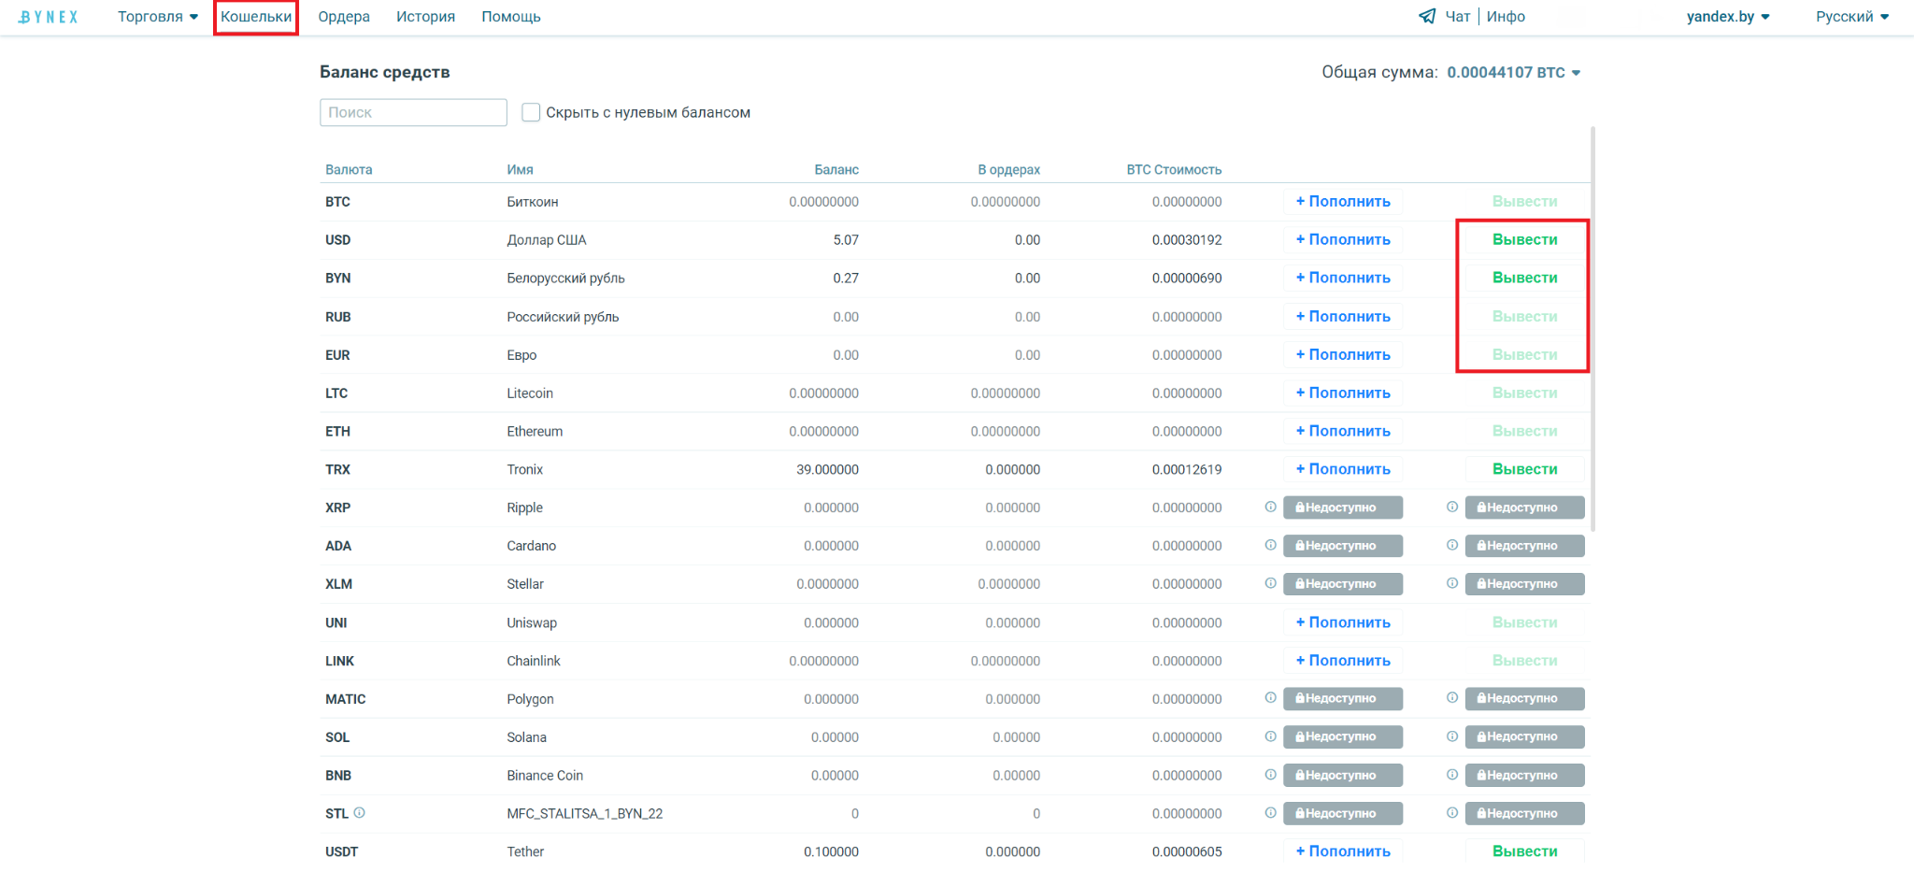
Task: Click the Поиск search field
Action: (413, 112)
